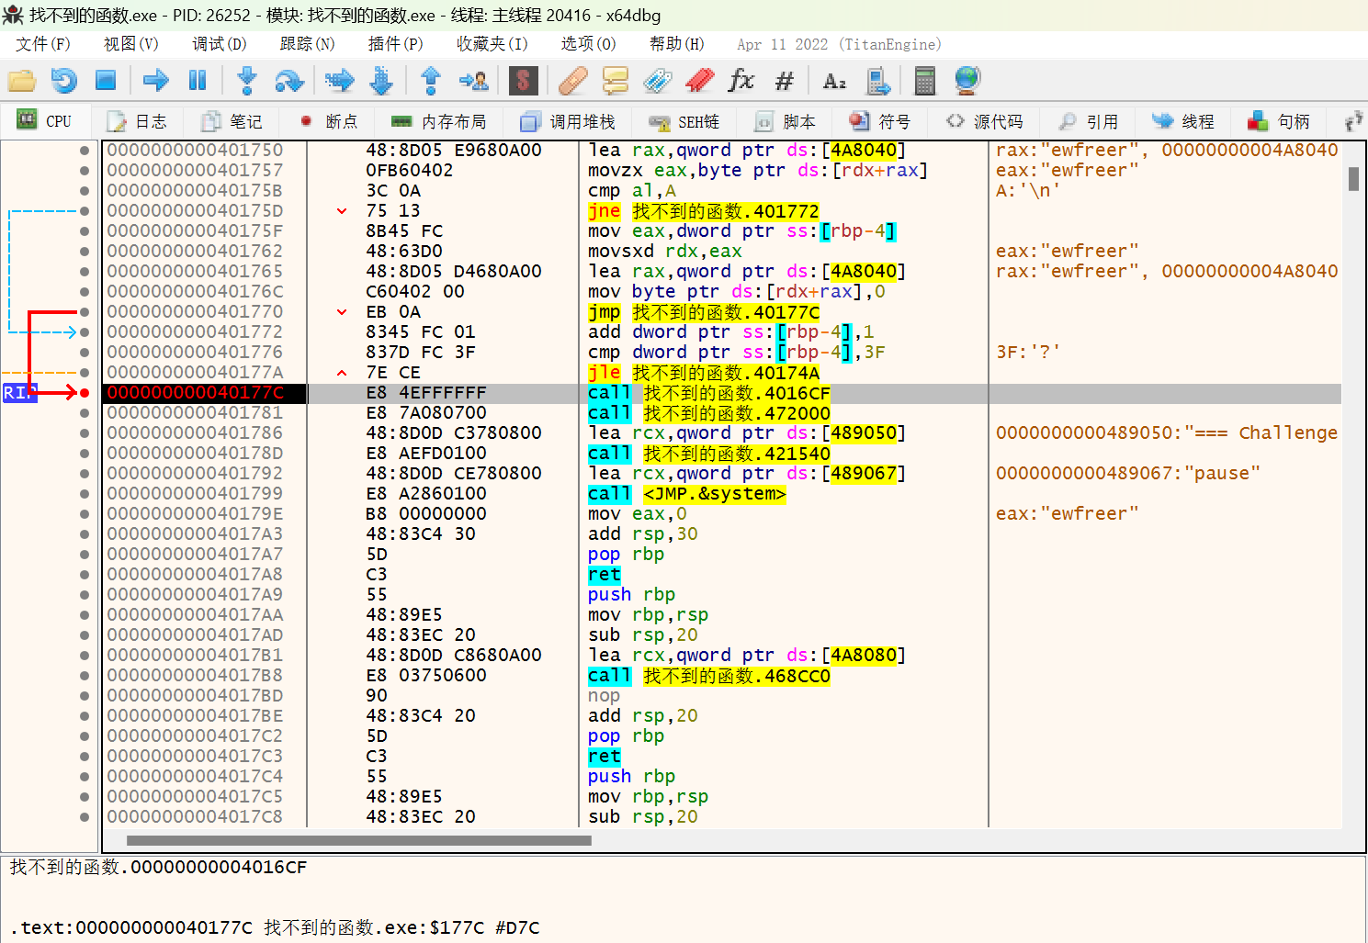Open the 调试(D) debug menu
The height and width of the screenshot is (943, 1368).
[x=219, y=44]
